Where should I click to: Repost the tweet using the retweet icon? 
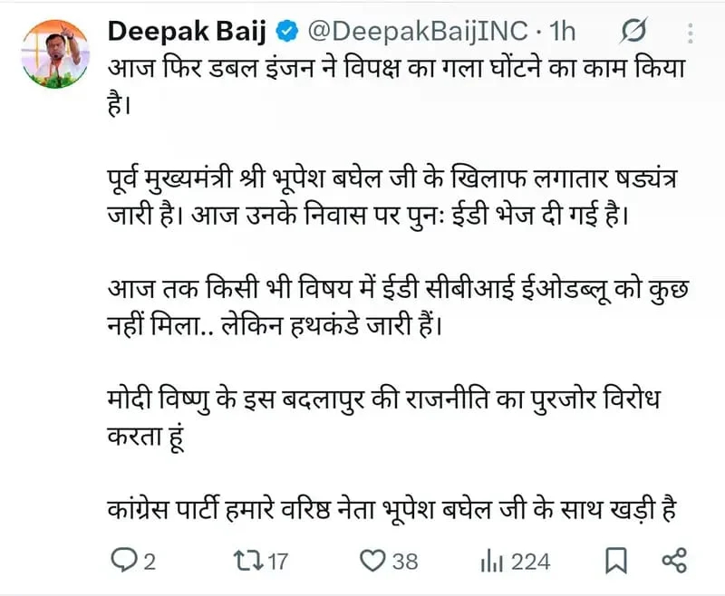(247, 561)
